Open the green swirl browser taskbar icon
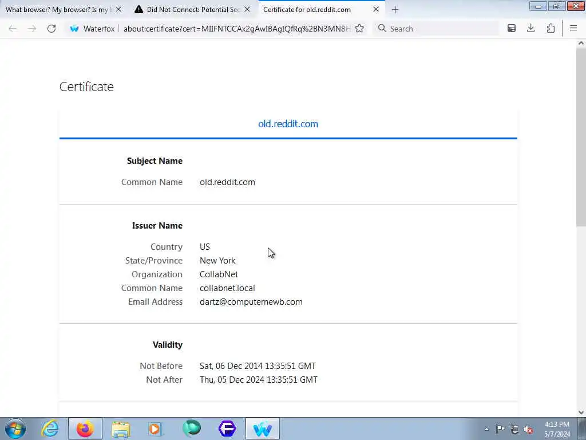The image size is (586, 440). coord(192,429)
